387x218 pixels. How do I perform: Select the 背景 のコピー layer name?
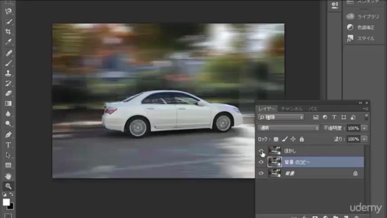tap(297, 162)
